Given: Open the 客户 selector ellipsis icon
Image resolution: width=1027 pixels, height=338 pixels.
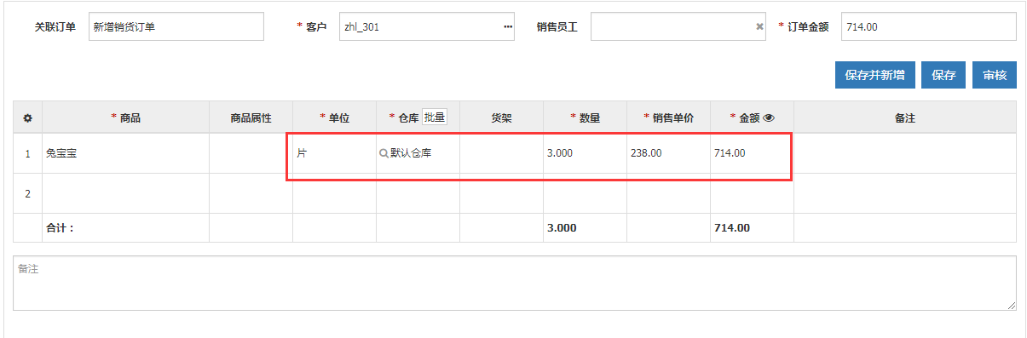Looking at the screenshot, I should coord(508,26).
